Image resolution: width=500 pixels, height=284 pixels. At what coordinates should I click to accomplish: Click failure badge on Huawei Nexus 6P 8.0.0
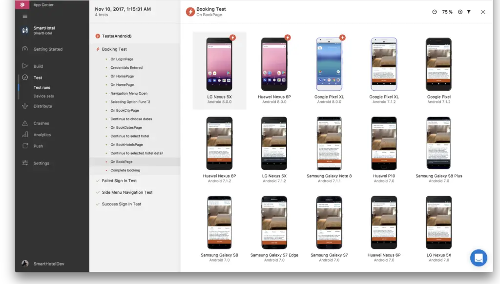point(288,37)
